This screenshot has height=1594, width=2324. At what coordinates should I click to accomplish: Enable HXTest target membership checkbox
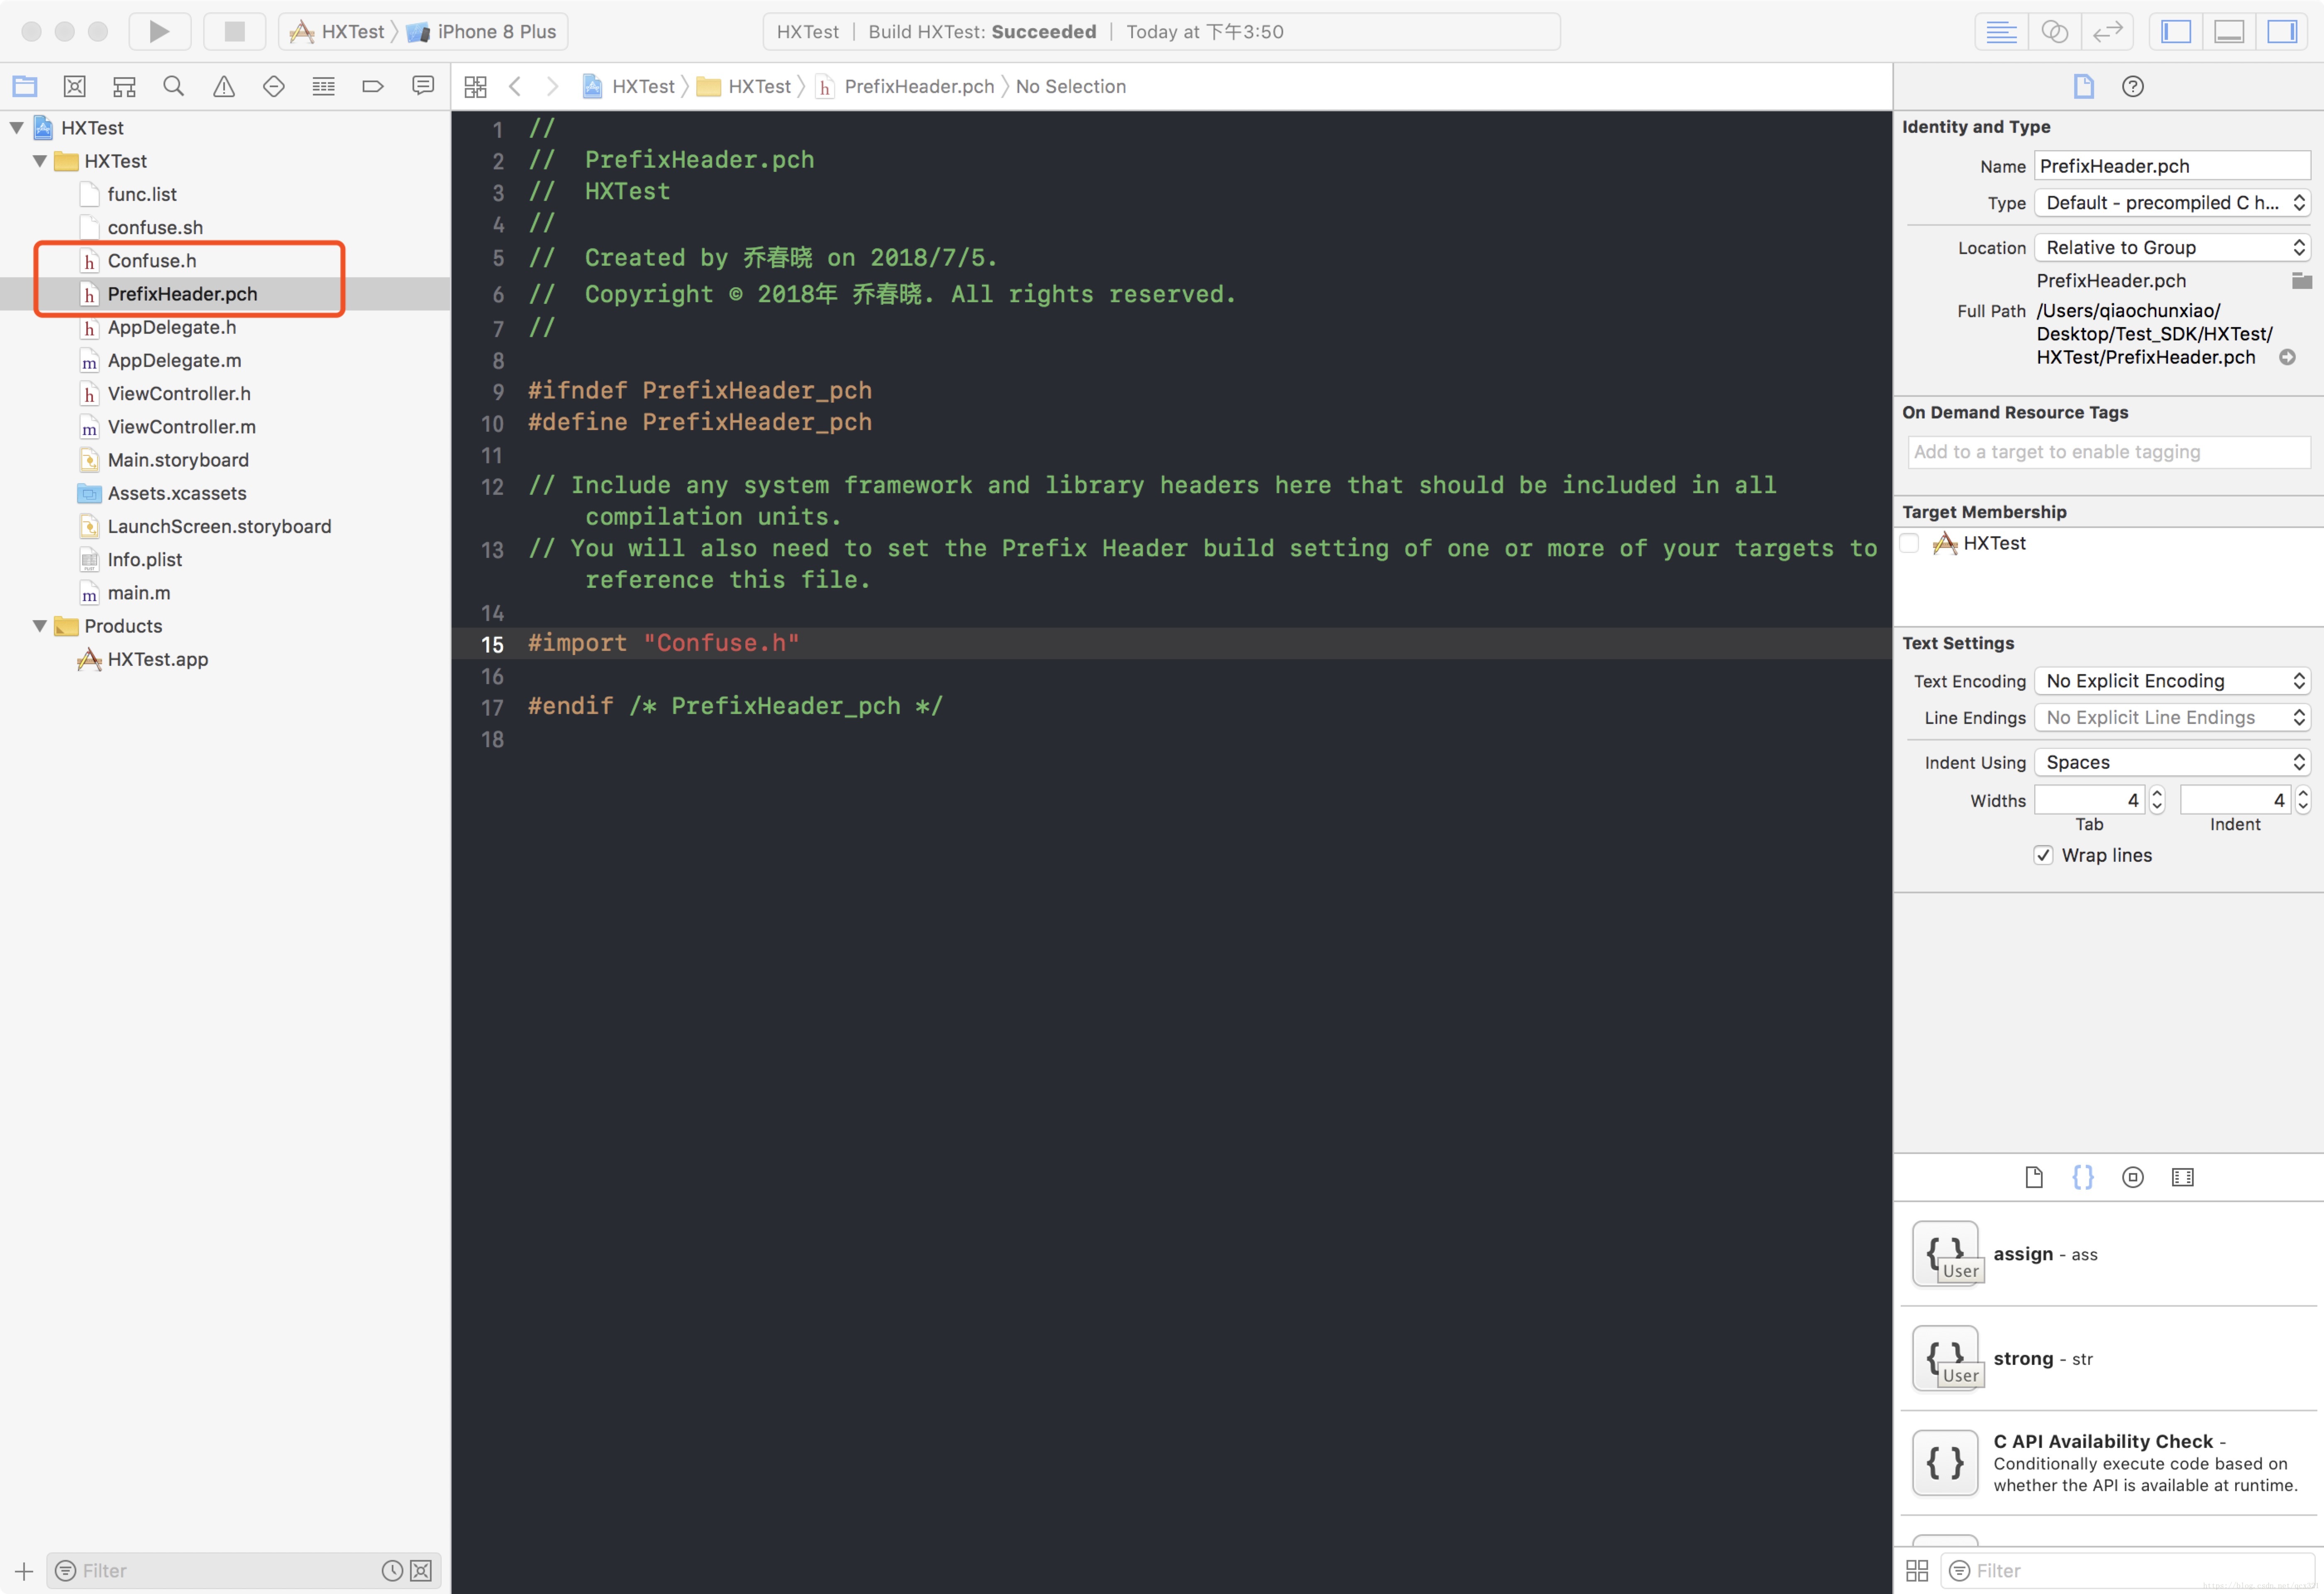pyautogui.click(x=1909, y=543)
